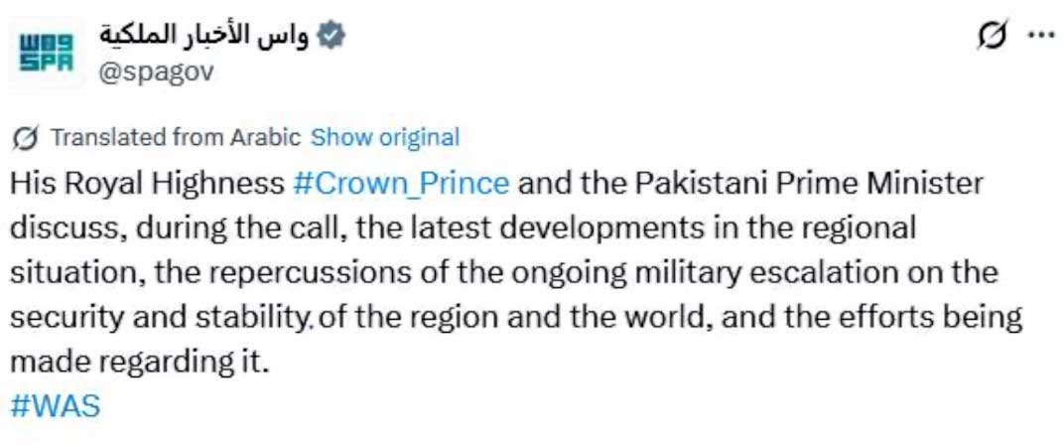
Task: Click the small Grok translation icon
Action: click(x=29, y=137)
